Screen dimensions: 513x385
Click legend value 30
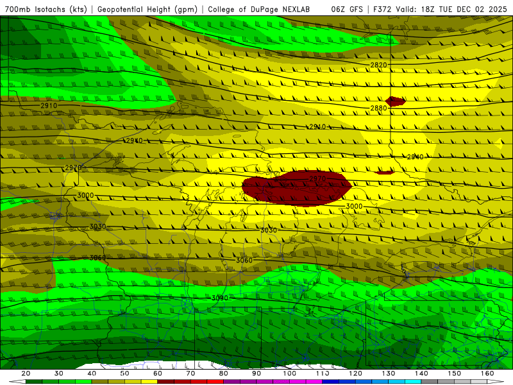59,373
